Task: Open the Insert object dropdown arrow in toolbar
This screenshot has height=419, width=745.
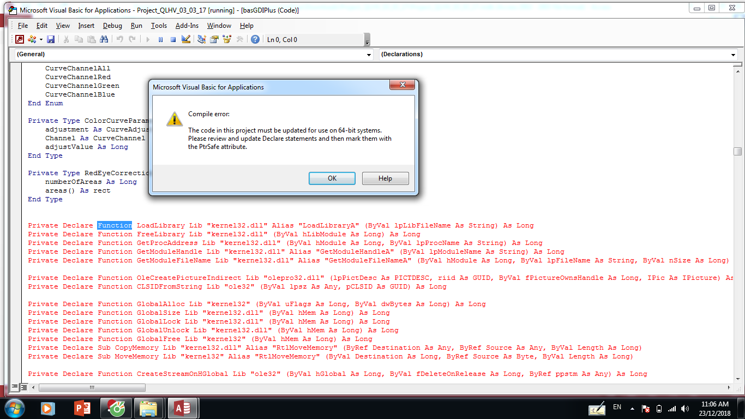Action: coord(41,39)
